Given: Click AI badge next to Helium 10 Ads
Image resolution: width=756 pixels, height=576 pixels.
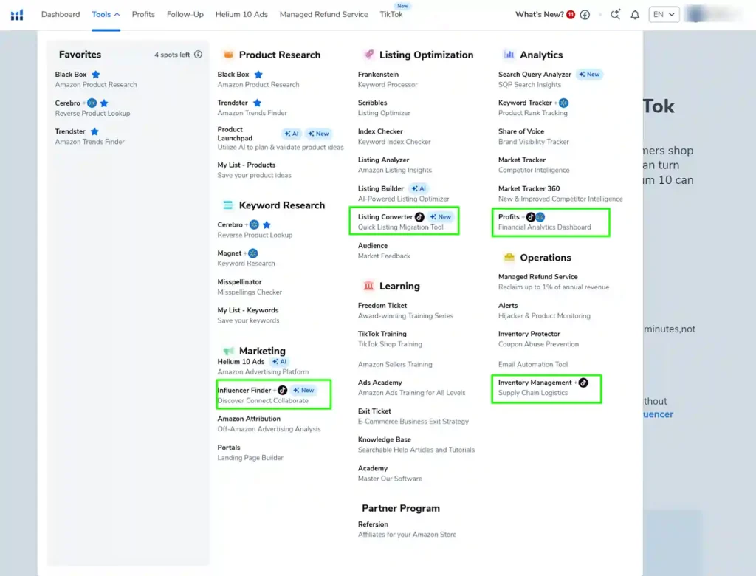Looking at the screenshot, I should pyautogui.click(x=279, y=361).
